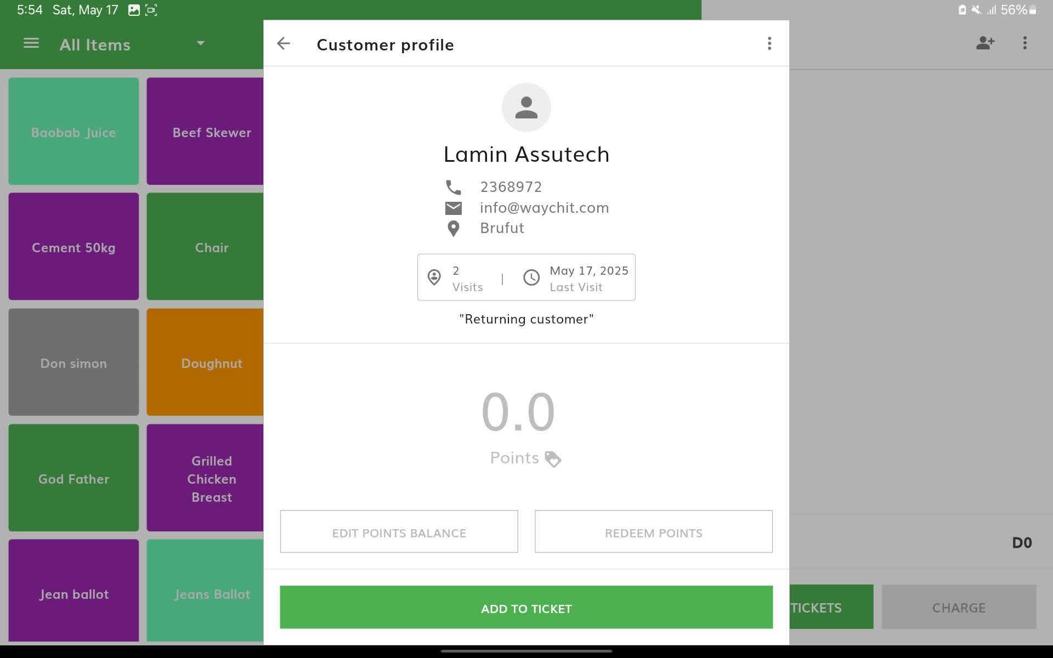
Task: Select the Cement 50kg item tile
Action: 73,247
